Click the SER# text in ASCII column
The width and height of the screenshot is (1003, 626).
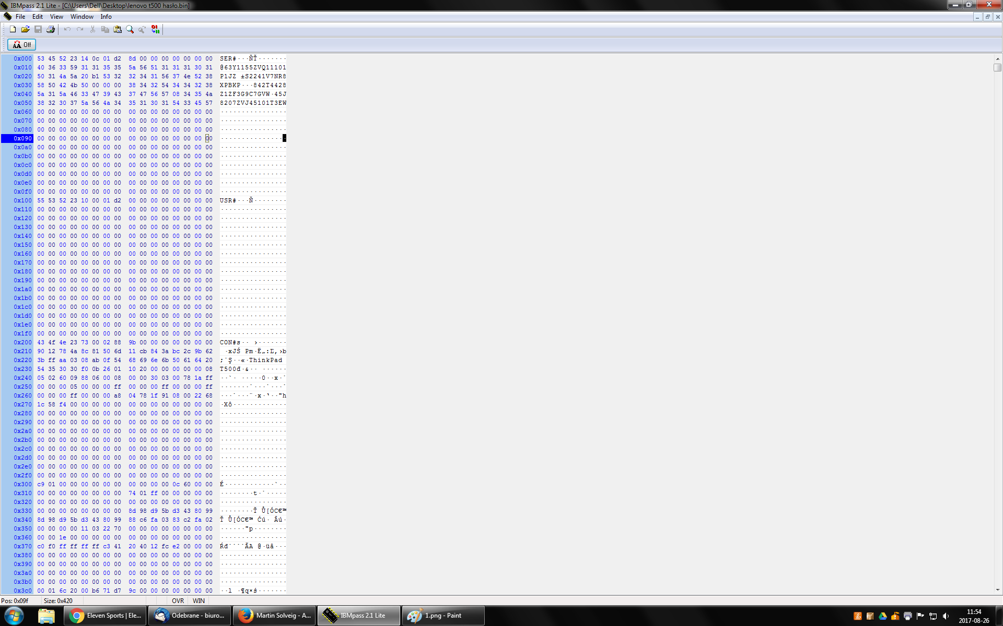pos(228,59)
